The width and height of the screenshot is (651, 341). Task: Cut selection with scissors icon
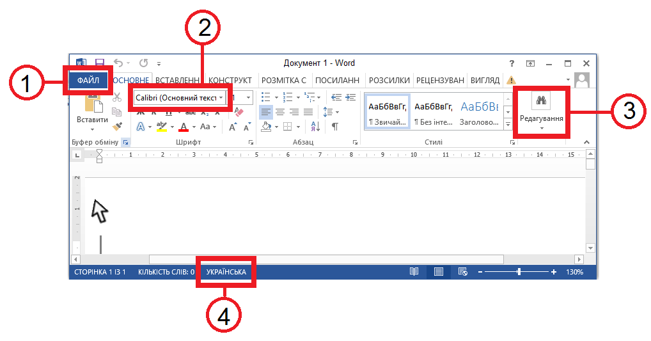(x=117, y=97)
